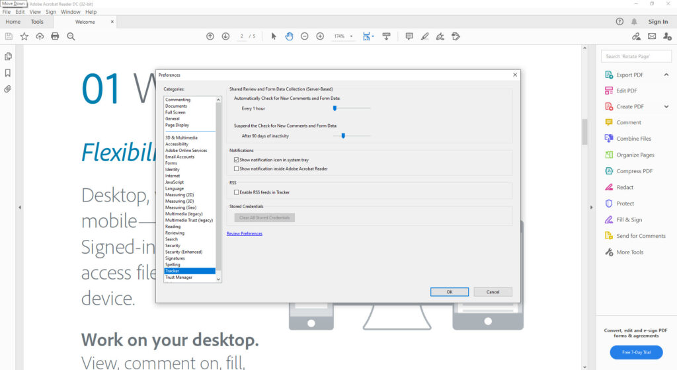The width and height of the screenshot is (677, 370).
Task: Switch to the Tools tab
Action: pyautogui.click(x=37, y=22)
